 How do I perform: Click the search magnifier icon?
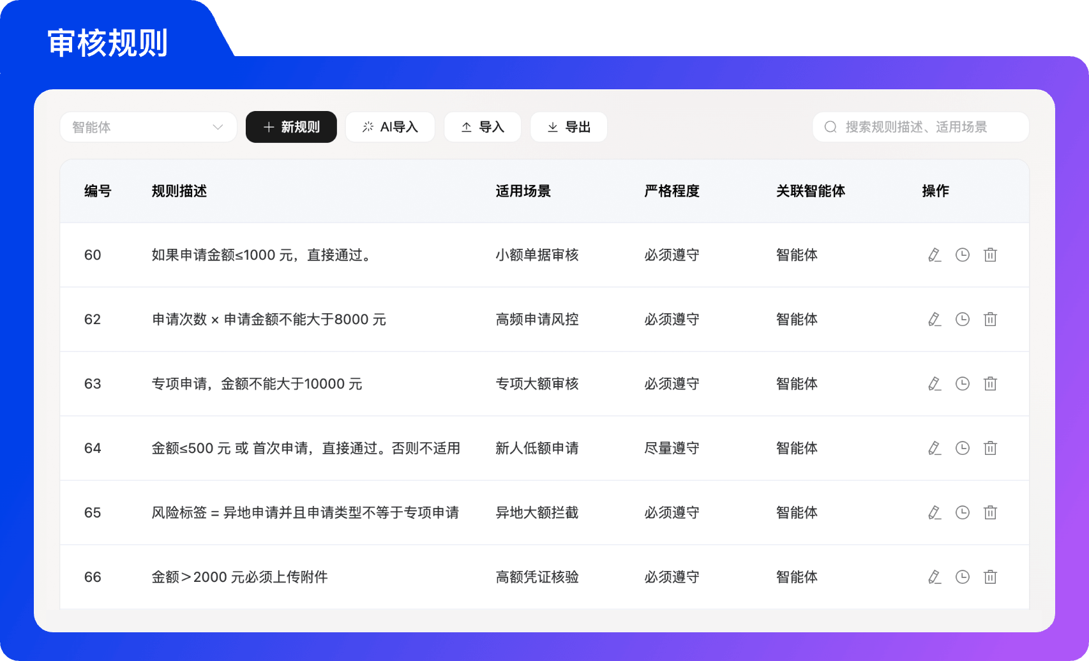click(x=830, y=127)
